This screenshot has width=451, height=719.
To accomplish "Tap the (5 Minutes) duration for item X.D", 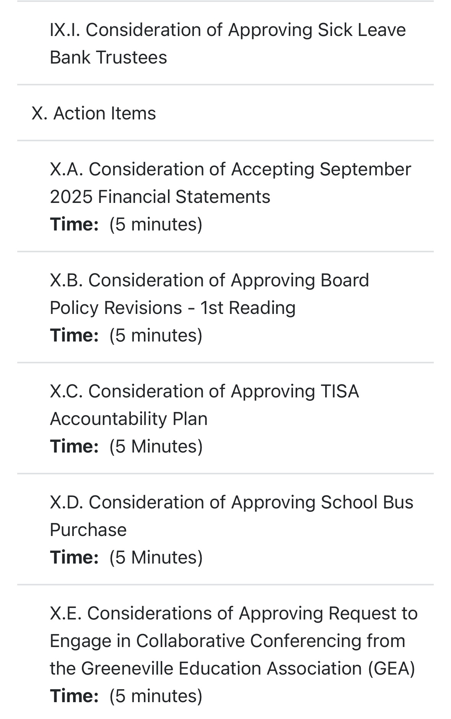I will 156,557.
